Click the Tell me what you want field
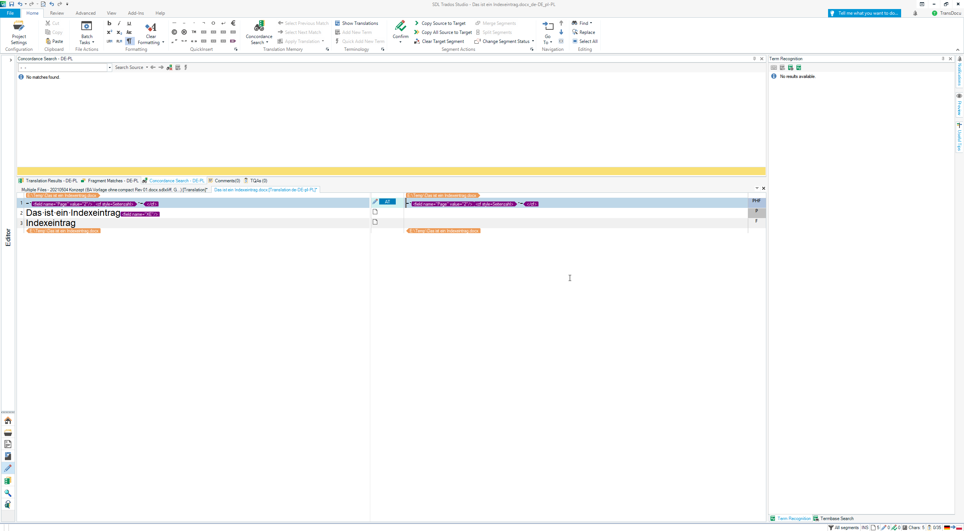This screenshot has height=531, width=964. pyautogui.click(x=865, y=13)
